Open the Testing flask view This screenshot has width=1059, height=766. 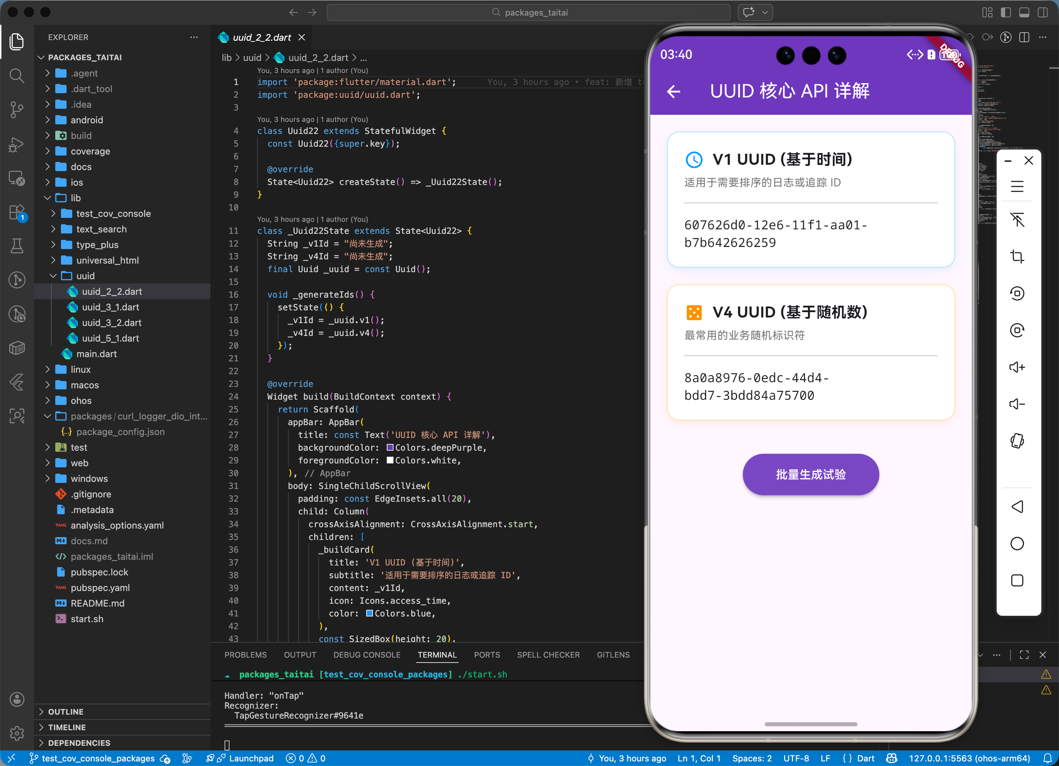point(17,246)
